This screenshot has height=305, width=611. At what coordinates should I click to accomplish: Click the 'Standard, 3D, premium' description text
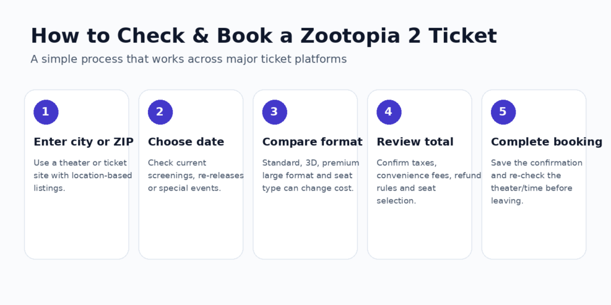click(x=310, y=176)
